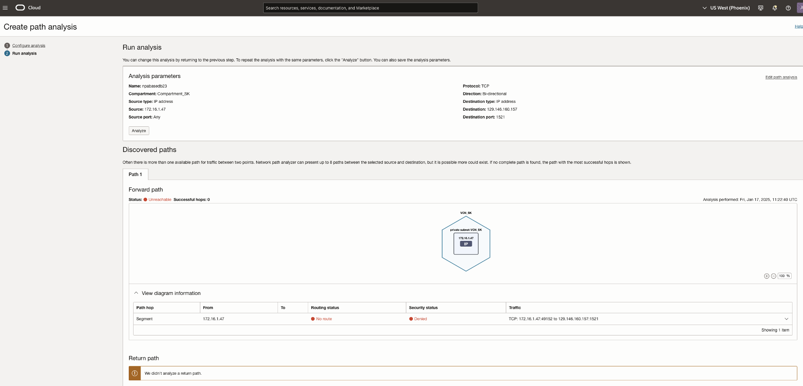
Task: Open the US West (Phoenix) region selector
Action: pyautogui.click(x=726, y=8)
